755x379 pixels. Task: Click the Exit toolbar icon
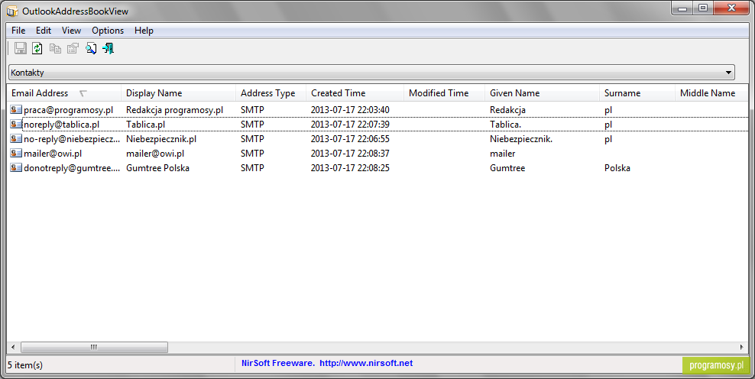(109, 48)
